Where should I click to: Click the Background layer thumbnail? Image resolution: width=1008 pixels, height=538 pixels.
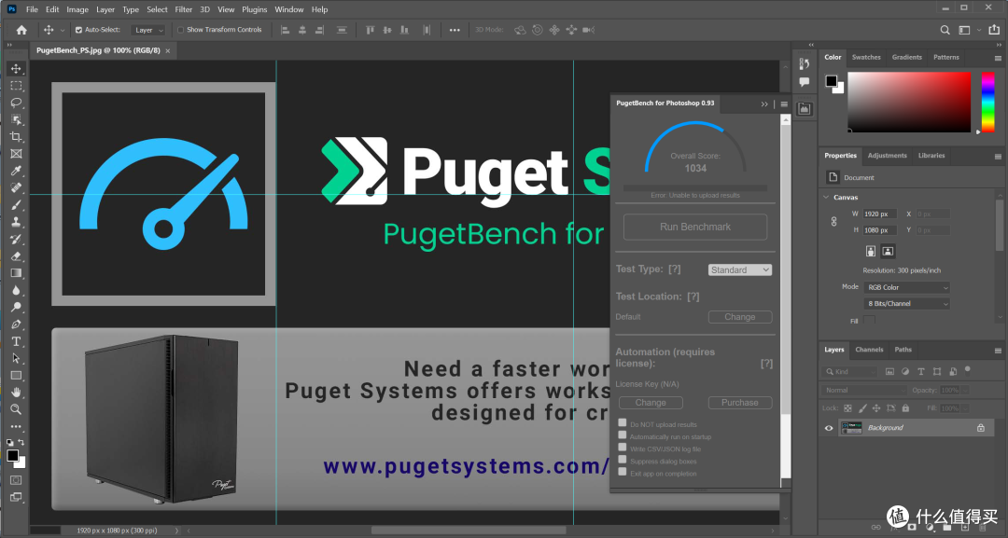(x=851, y=428)
